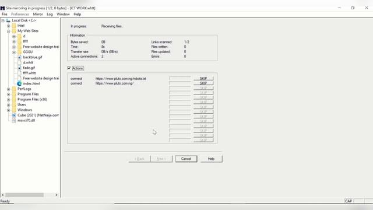This screenshot has height=210, width=373.
Task: Click the 'd' folder icon
Action: pos(19,36)
